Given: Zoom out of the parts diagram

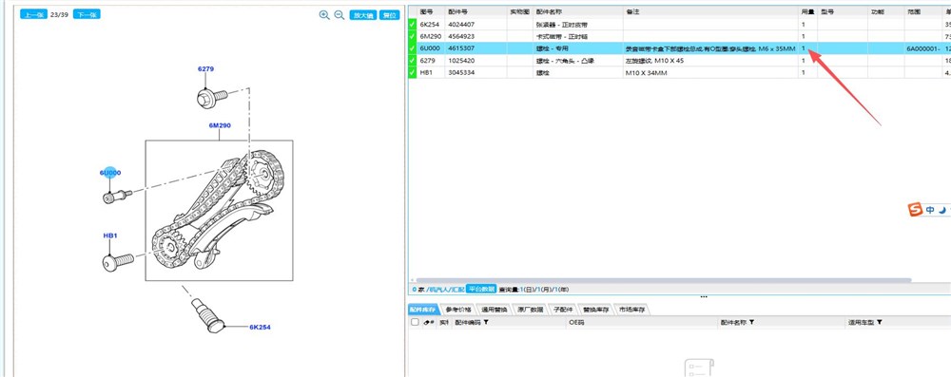Looking at the screenshot, I should (340, 15).
